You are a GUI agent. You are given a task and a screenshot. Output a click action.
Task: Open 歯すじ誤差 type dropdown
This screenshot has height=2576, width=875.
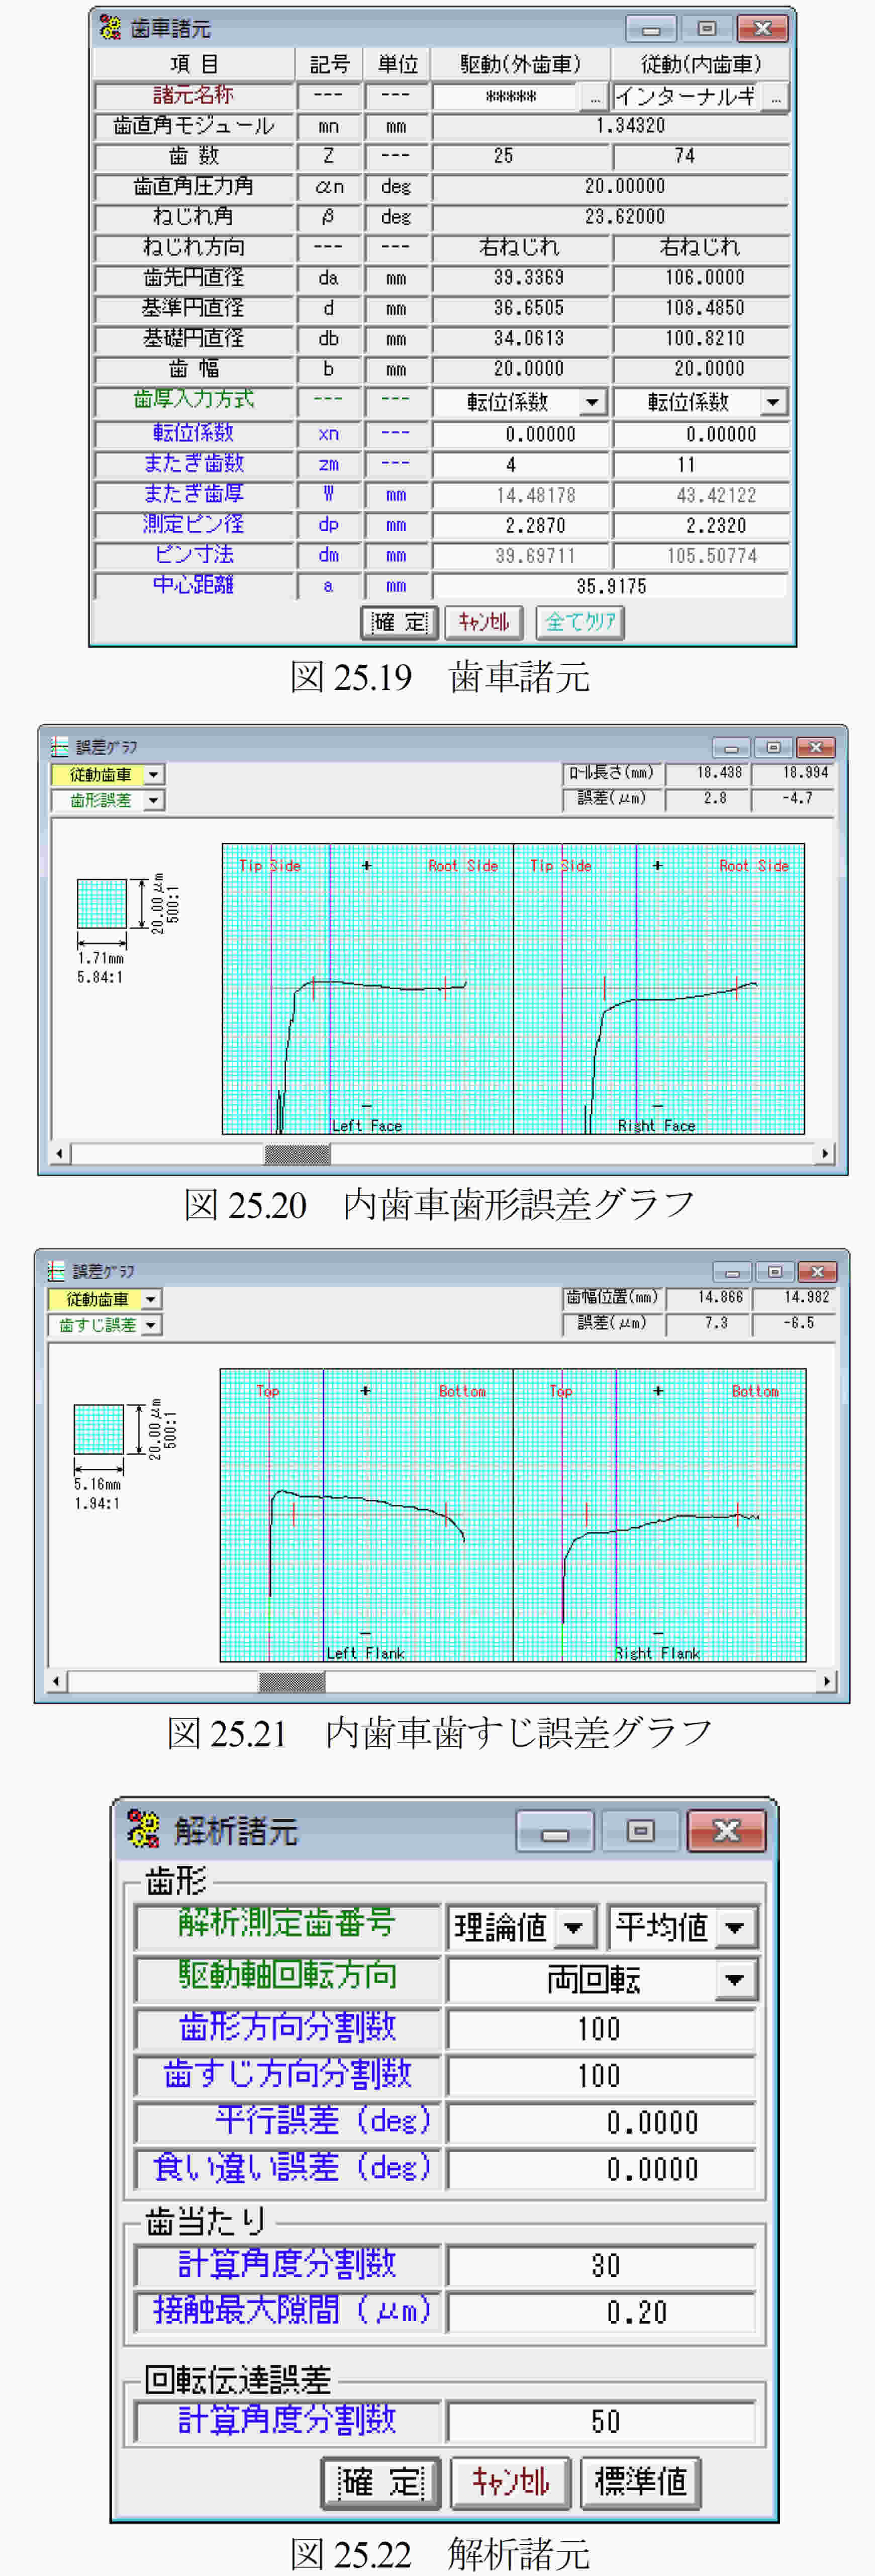(151, 1325)
